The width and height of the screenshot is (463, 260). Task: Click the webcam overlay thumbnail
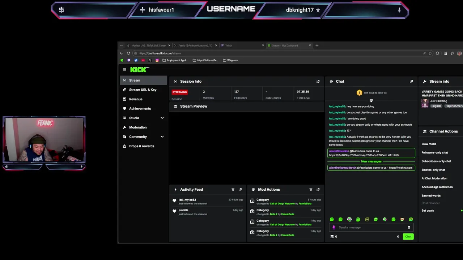point(44,140)
